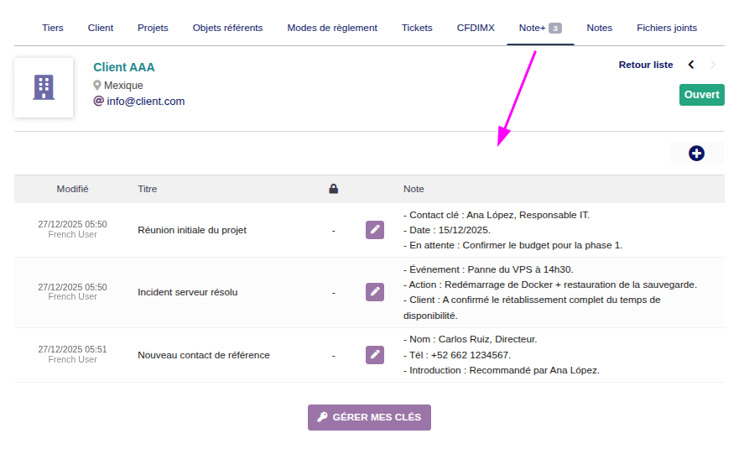This screenshot has width=744, height=449.
Task: Click the info@client.com email link
Action: point(145,102)
